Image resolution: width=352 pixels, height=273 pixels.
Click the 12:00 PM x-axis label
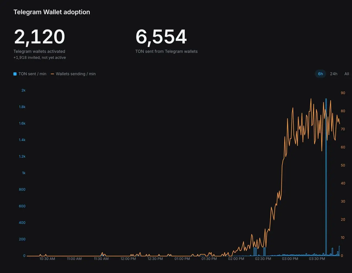click(x=128, y=259)
